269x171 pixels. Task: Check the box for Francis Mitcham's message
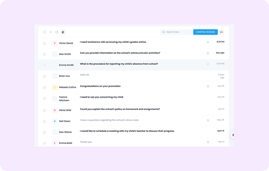pyautogui.click(x=44, y=99)
